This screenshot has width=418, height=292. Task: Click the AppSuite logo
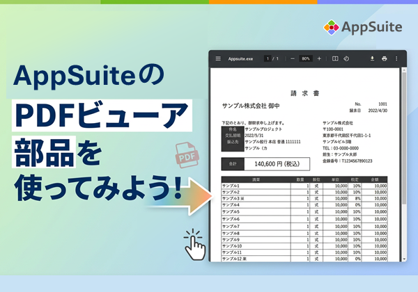(362, 27)
